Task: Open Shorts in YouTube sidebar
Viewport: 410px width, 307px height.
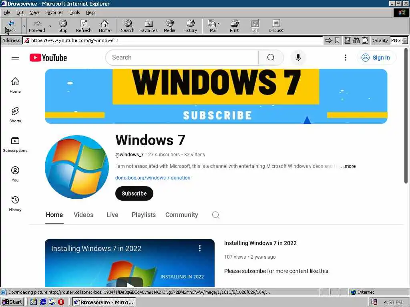Action: point(15,115)
